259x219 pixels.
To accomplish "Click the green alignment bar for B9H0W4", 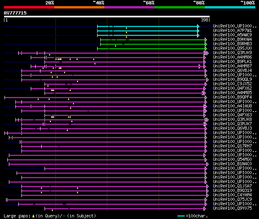I will tap(153, 40).
